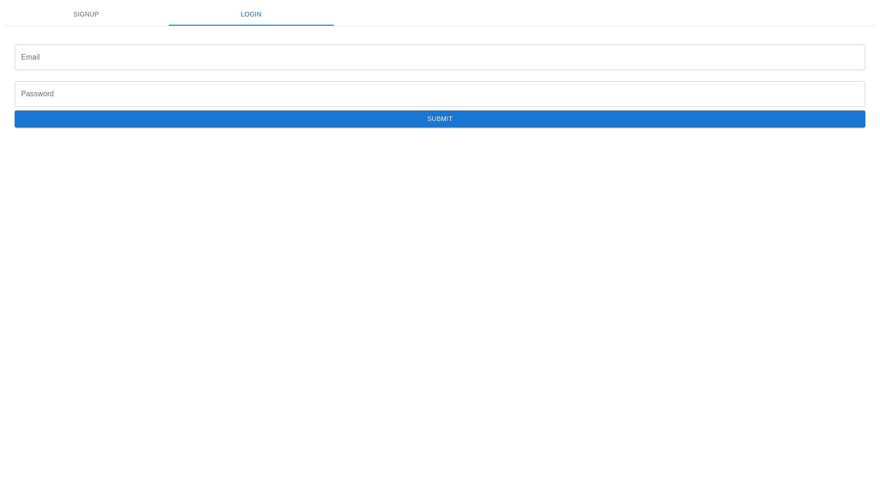
Task: Open the signup form via SIGNUP
Action: (x=86, y=14)
